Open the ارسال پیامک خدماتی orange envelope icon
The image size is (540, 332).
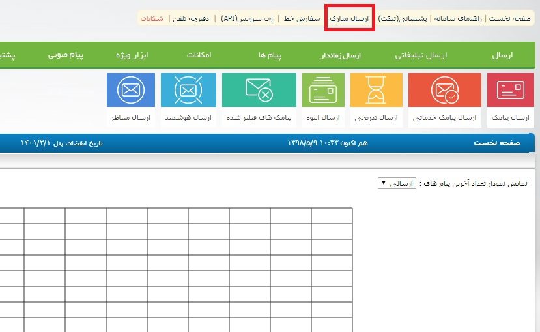coord(445,90)
